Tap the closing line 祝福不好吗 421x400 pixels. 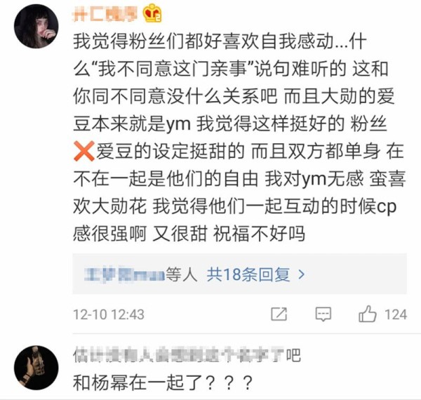pos(259,234)
